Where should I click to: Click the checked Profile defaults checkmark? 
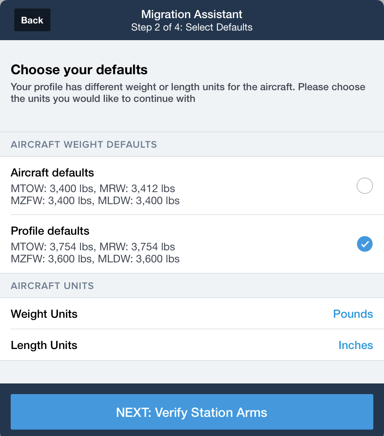pos(364,244)
